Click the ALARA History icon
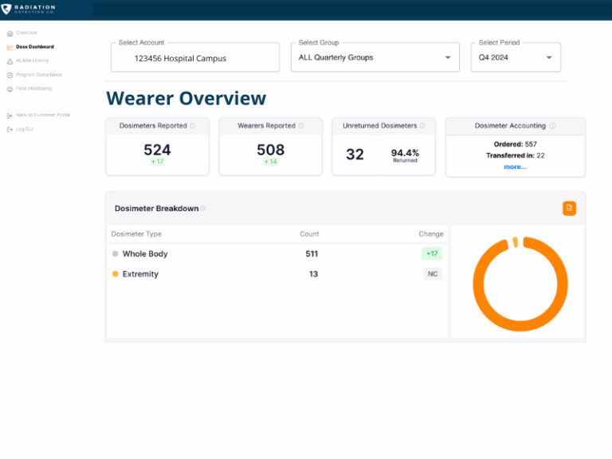Screen dimensions: 612x459 pyautogui.click(x=10, y=61)
